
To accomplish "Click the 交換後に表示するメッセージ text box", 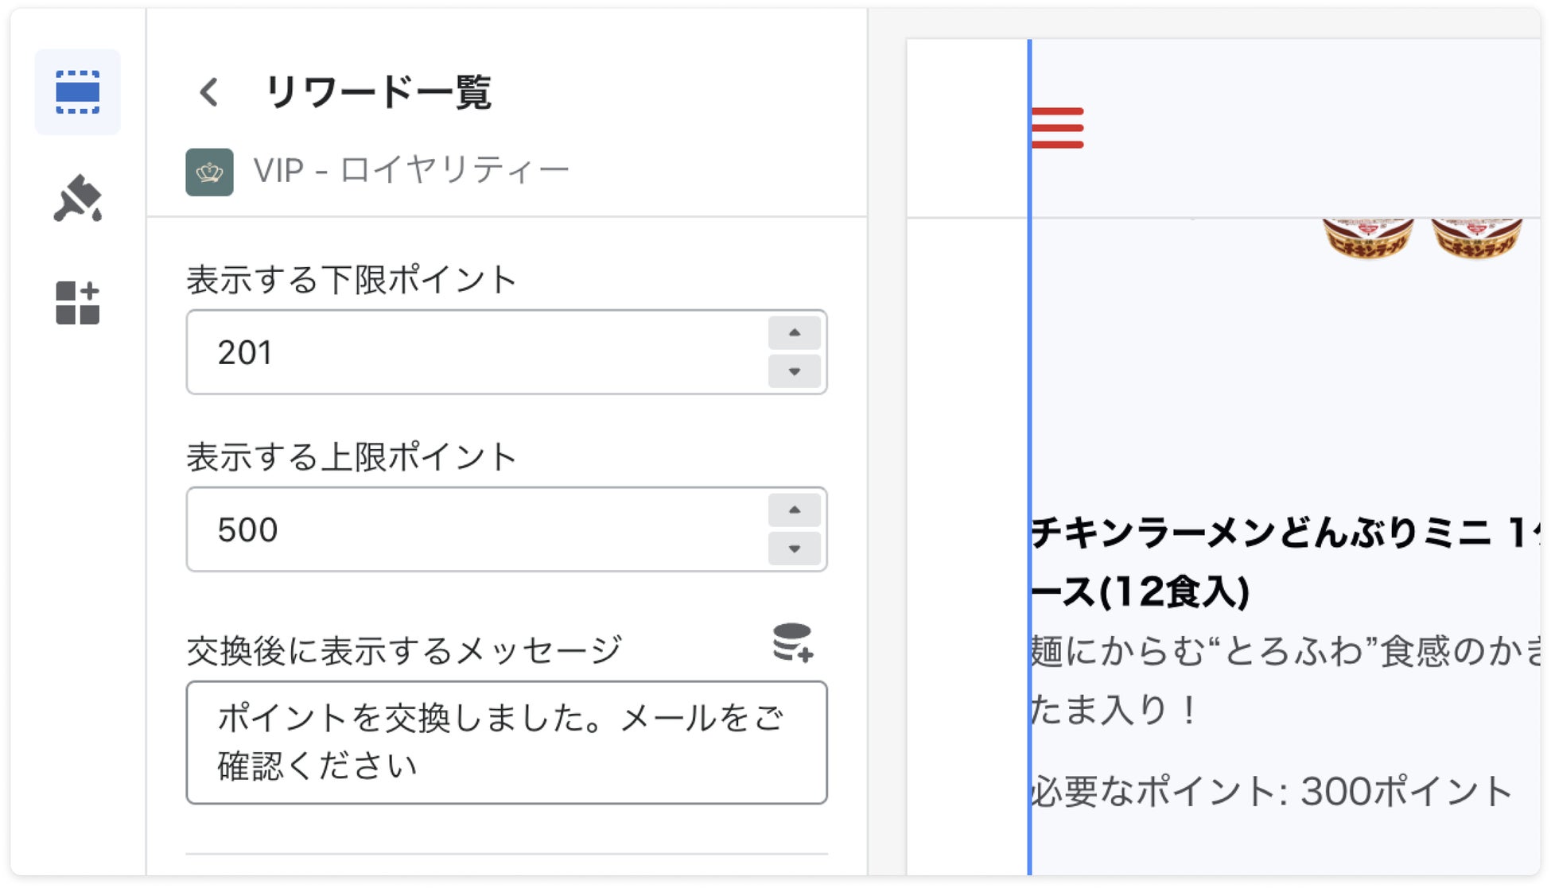I will [506, 743].
